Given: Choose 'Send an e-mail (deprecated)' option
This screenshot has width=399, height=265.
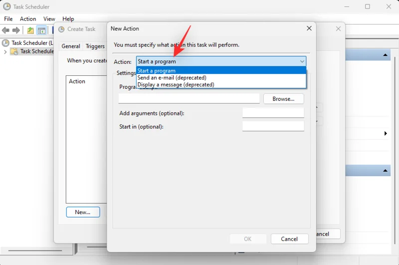Looking at the screenshot, I should point(221,78).
